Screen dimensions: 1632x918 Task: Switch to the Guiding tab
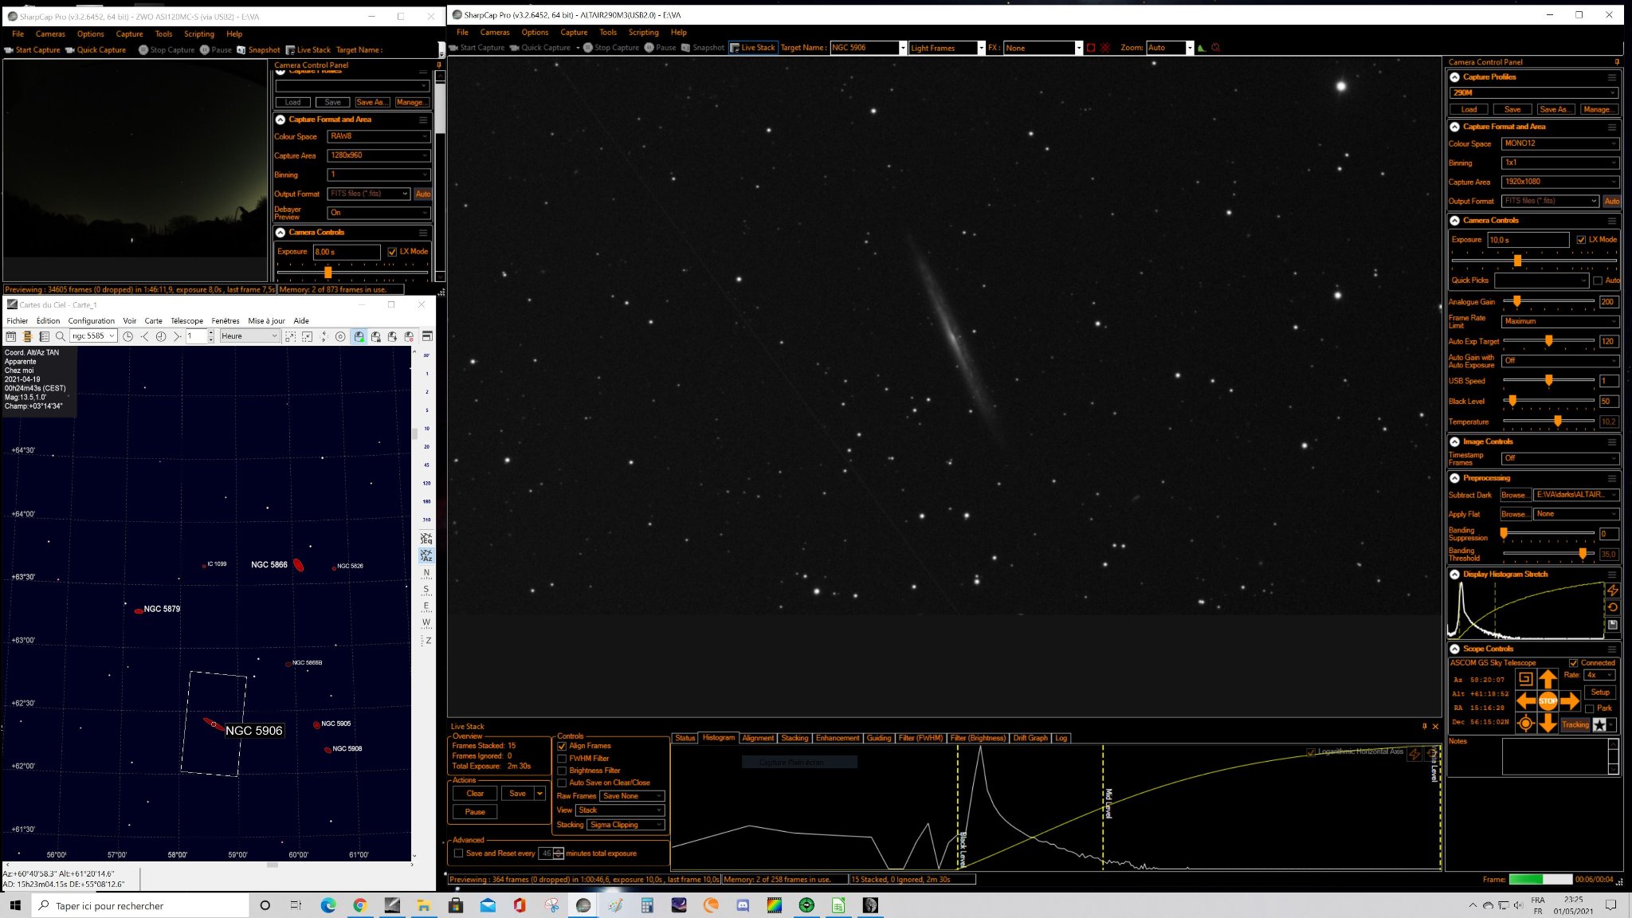point(879,738)
